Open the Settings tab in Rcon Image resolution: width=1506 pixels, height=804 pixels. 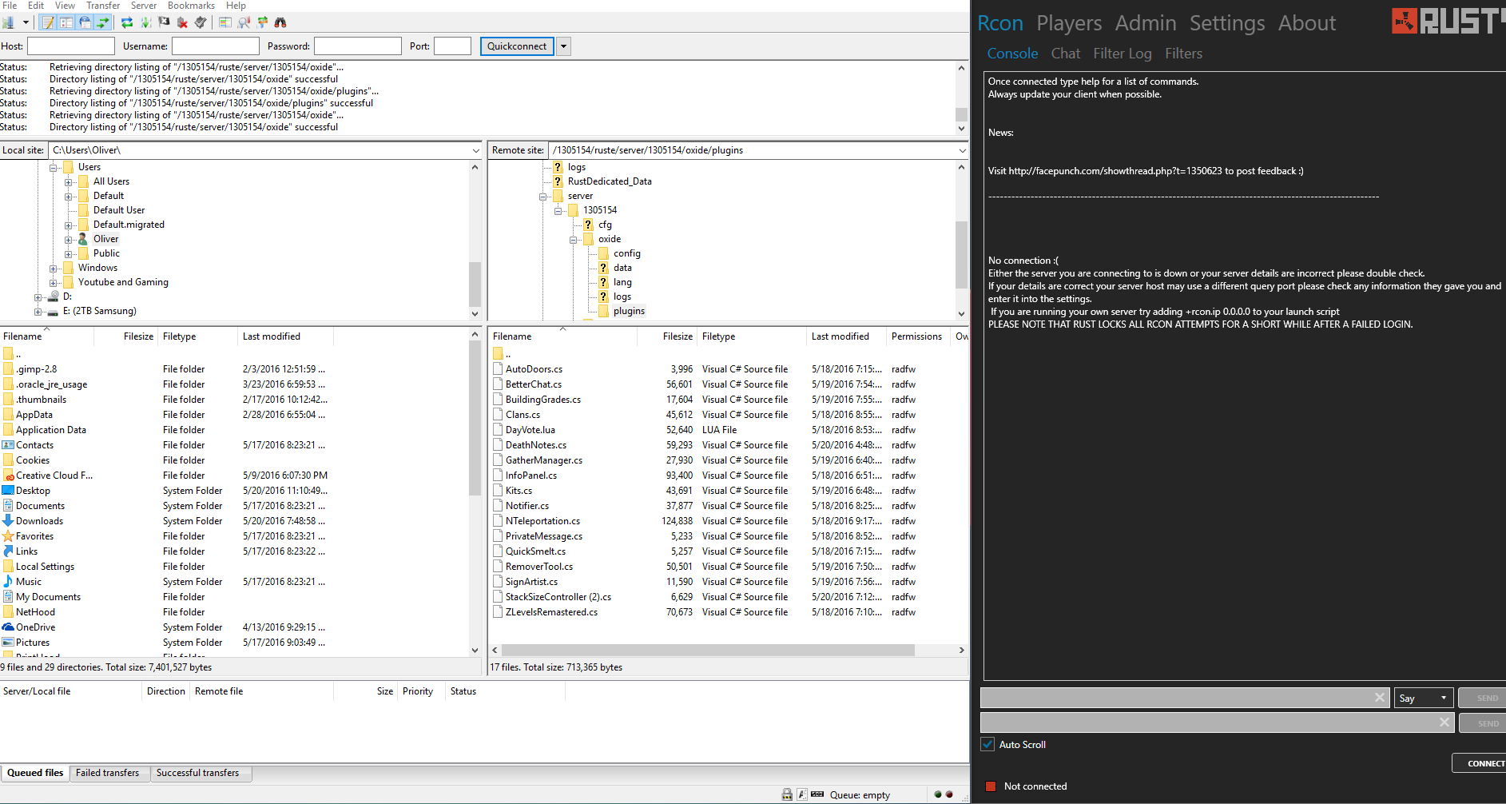tap(1227, 23)
